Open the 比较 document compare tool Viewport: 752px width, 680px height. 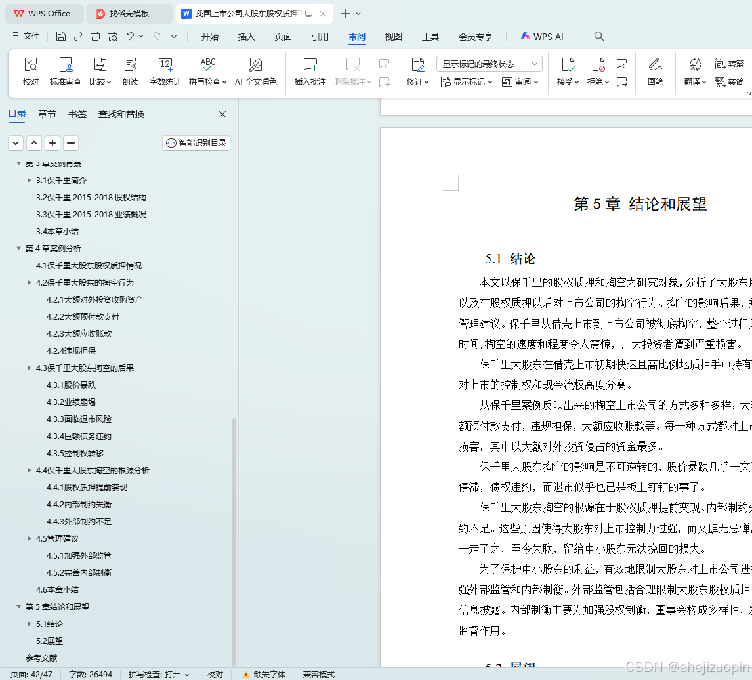coord(100,72)
